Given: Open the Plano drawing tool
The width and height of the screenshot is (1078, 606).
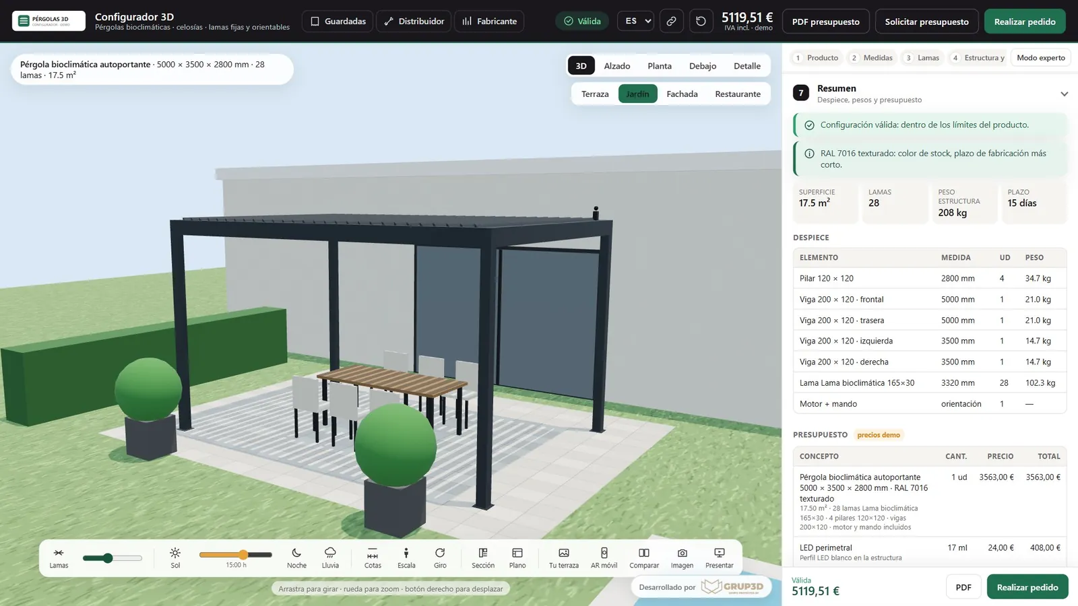Looking at the screenshot, I should (x=517, y=558).
